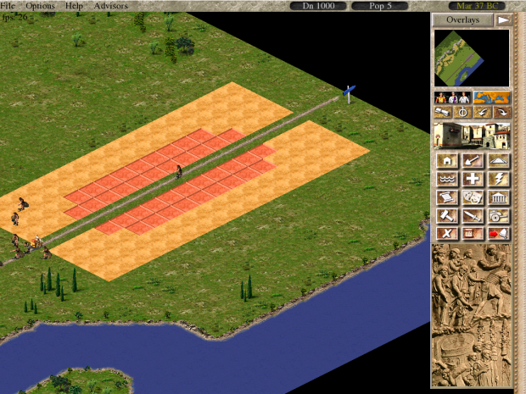Select the Road building tool

click(499, 161)
